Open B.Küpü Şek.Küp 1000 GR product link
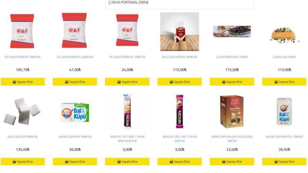 [x=75, y=137]
